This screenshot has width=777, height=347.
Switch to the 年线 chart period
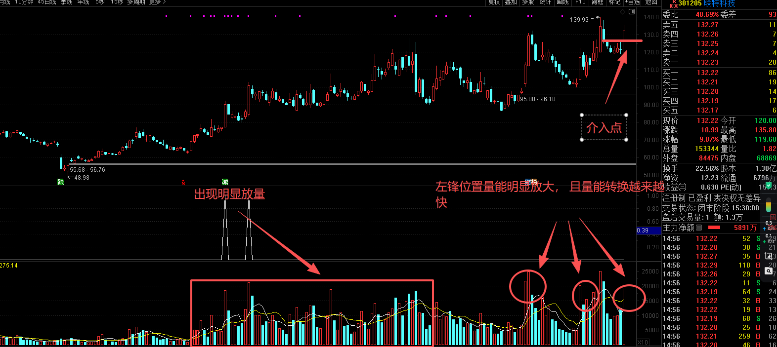click(x=84, y=2)
